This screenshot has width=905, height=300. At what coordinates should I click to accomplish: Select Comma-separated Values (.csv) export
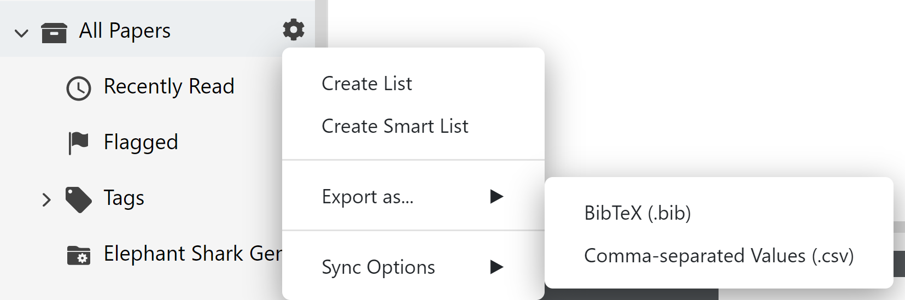(719, 256)
